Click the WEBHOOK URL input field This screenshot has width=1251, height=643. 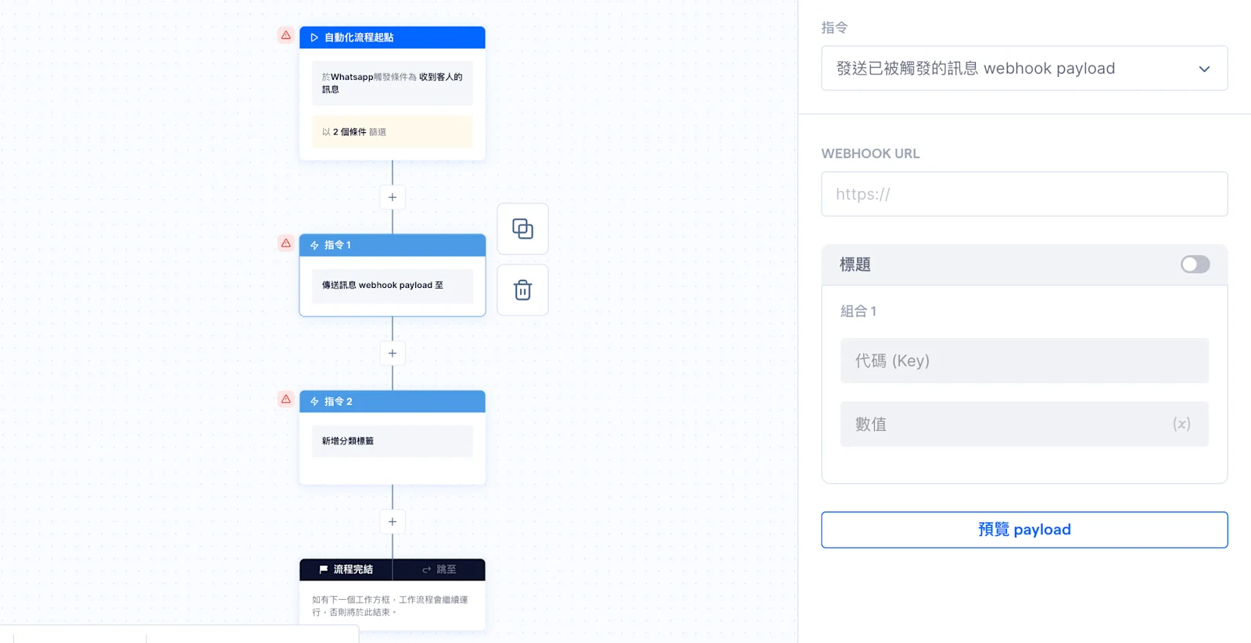point(1023,194)
